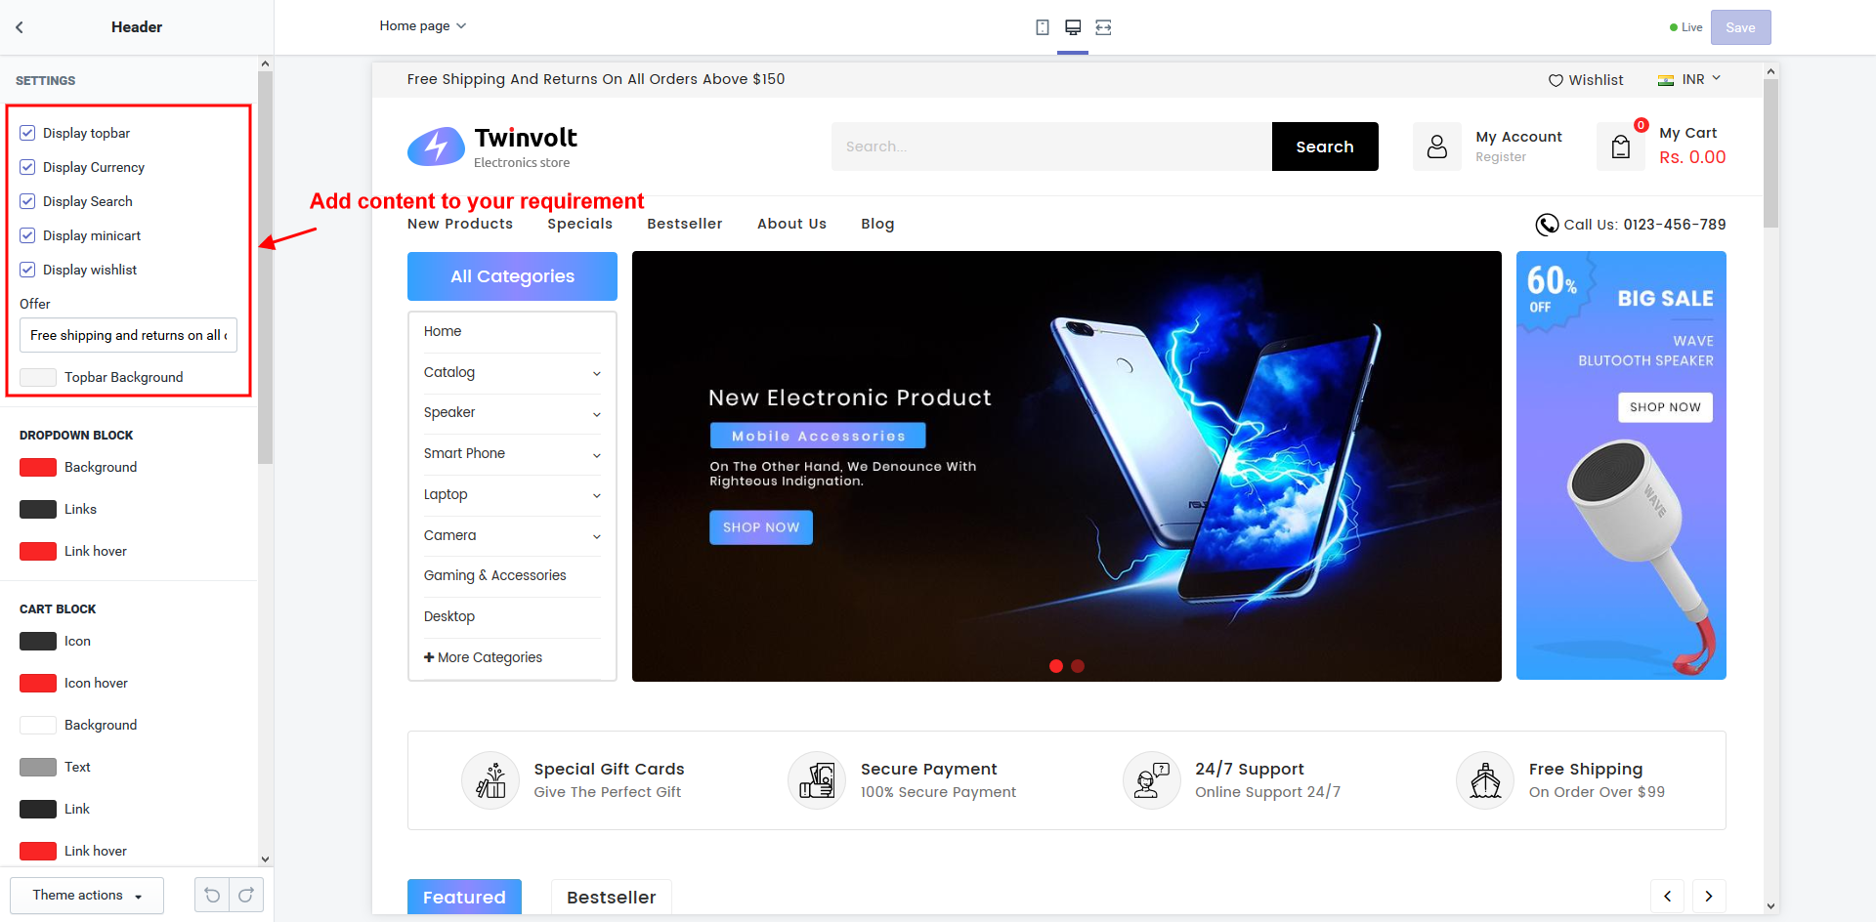Viewport: 1876px width, 922px height.
Task: Select the desktop preview icon
Action: [x=1073, y=27]
